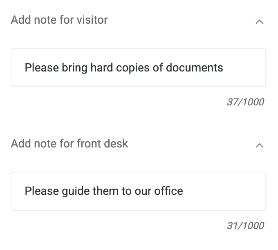Click the 'Add note for visitor' heading
The image size is (278, 250).
click(59, 20)
